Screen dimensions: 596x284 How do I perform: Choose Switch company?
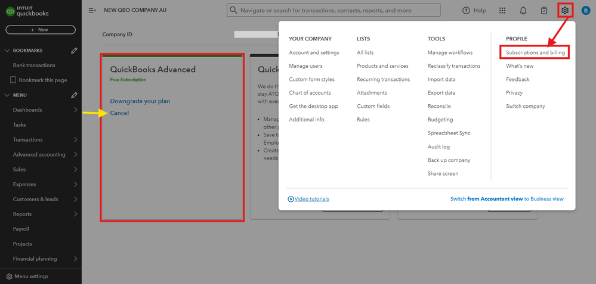click(525, 106)
